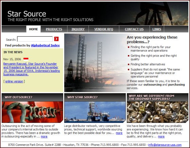
Task: Click the screws and bolts thumbnail image
Action: pyautogui.click(x=157, y=112)
